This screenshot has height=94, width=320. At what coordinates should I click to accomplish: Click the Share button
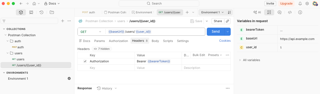click(x=218, y=21)
